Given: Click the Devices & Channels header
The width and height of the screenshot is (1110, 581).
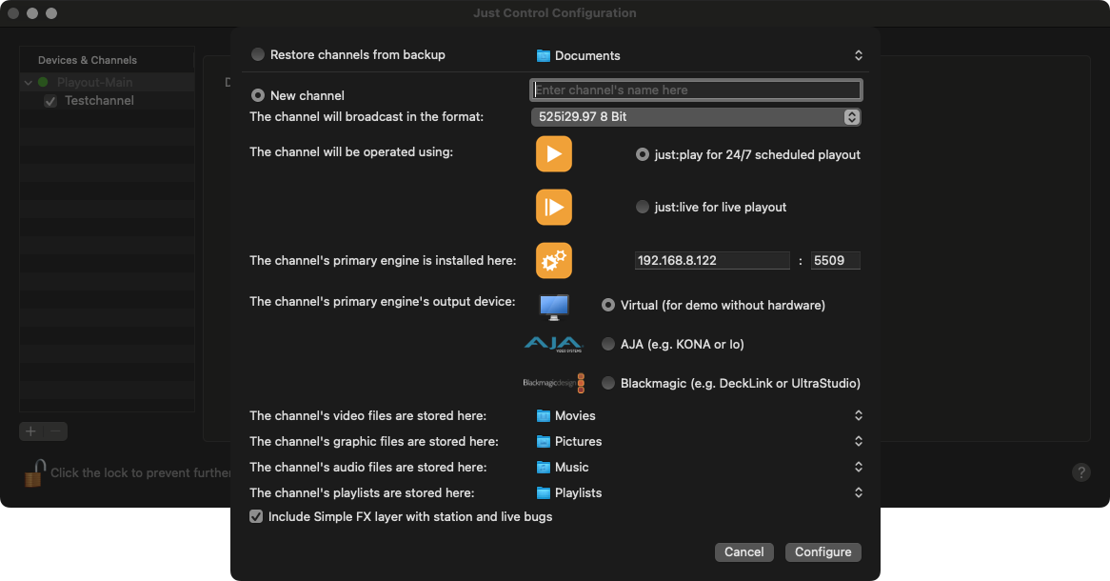Looking at the screenshot, I should [88, 60].
